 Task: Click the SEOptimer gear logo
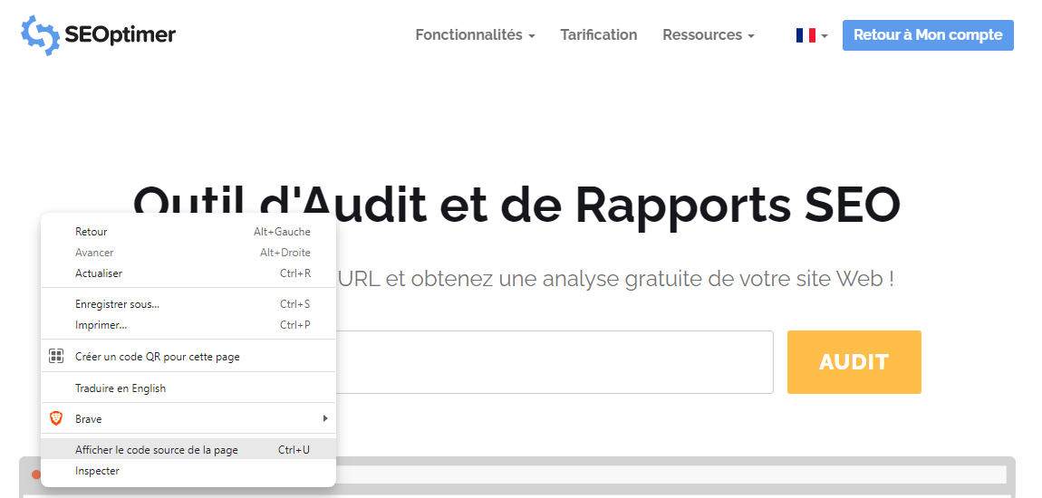tap(40, 34)
